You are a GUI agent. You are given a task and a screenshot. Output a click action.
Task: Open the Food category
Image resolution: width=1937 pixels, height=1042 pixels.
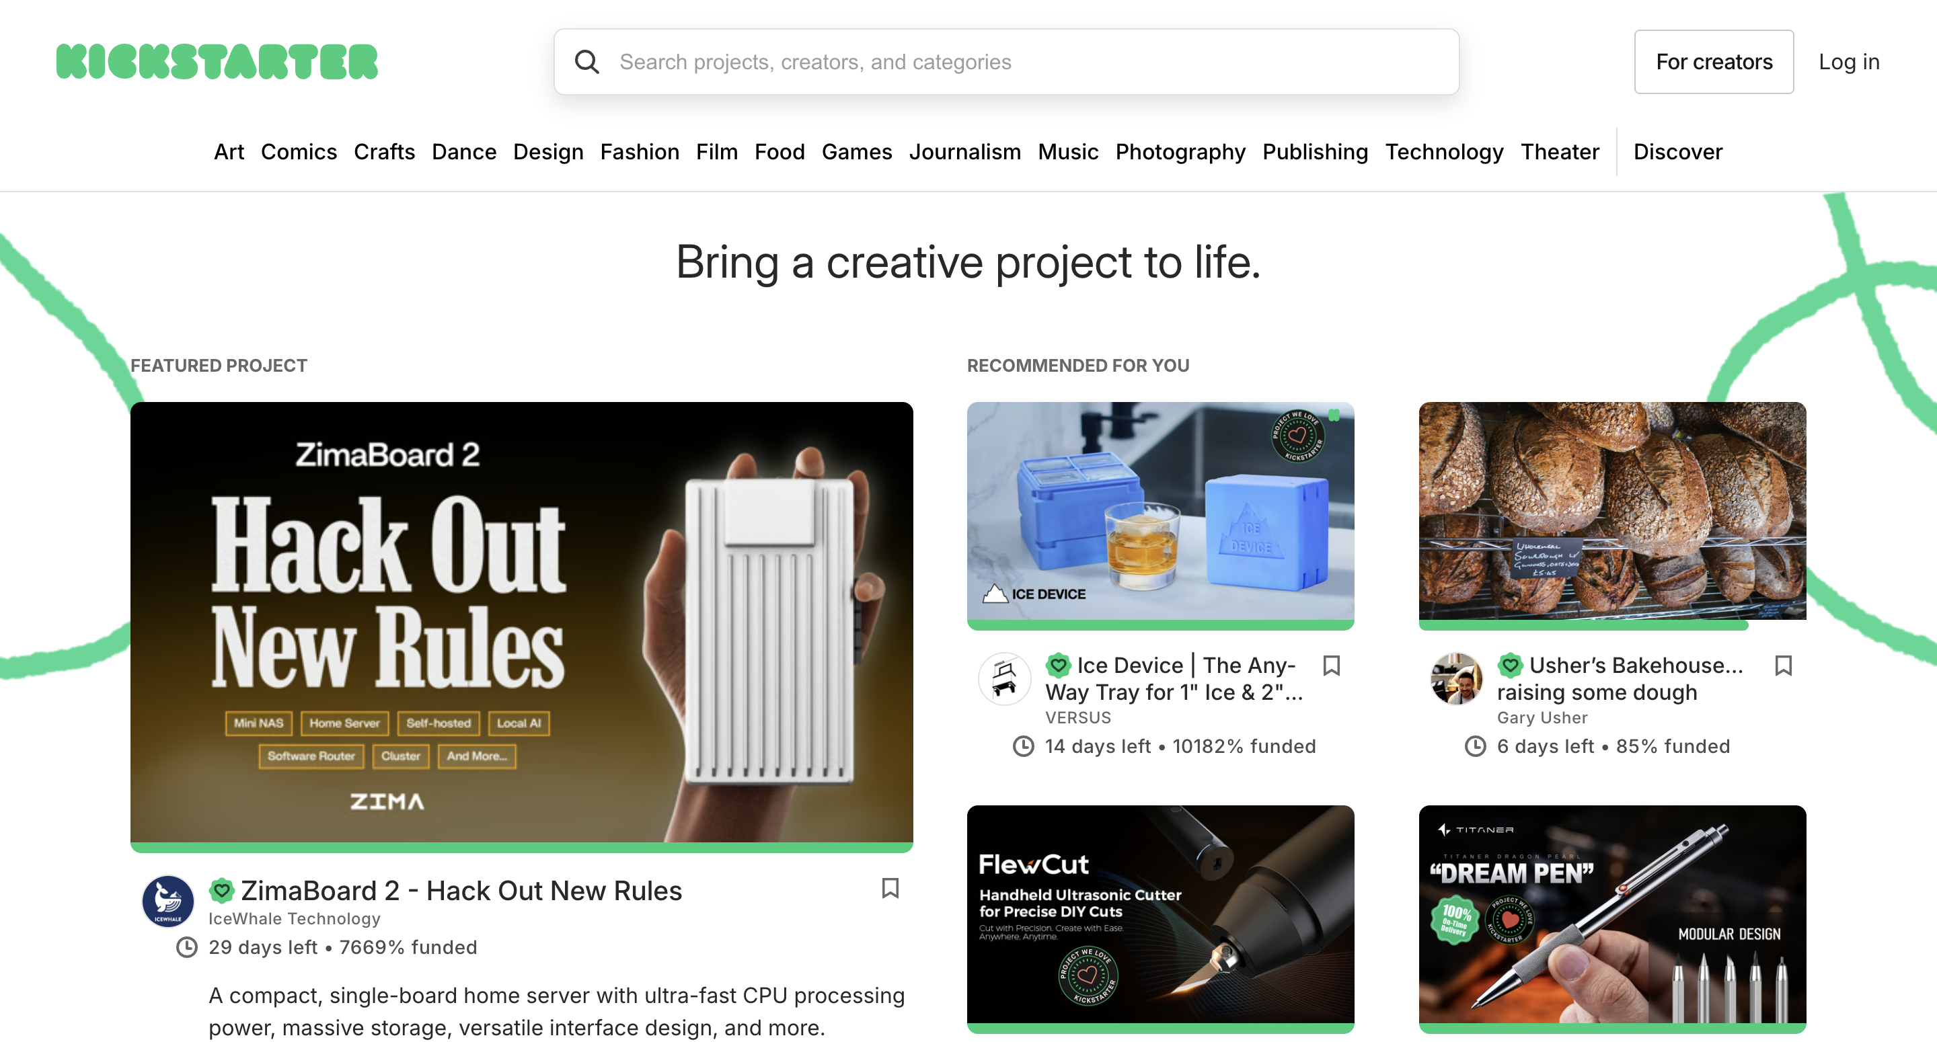click(x=780, y=152)
